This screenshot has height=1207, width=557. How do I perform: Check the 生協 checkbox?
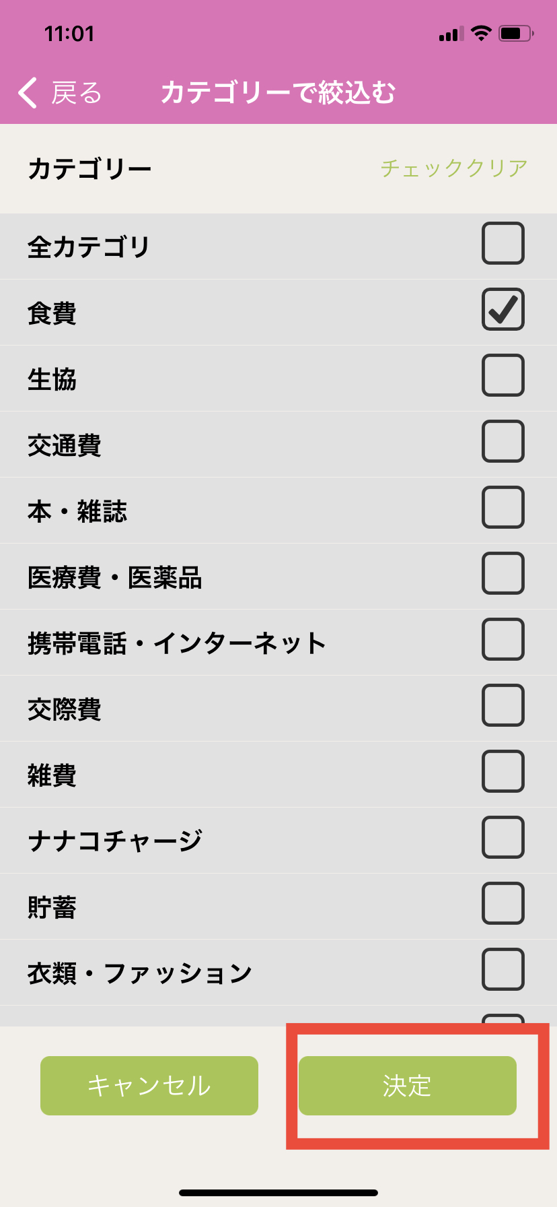point(503,375)
